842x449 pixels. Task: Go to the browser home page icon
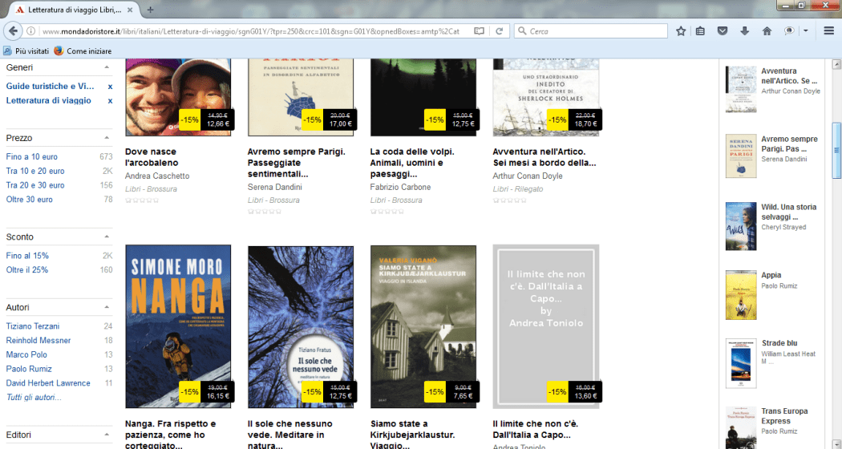click(x=767, y=31)
